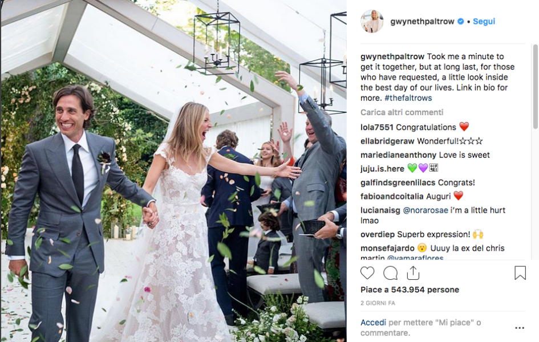Follow the account with Segui

coord(484,21)
